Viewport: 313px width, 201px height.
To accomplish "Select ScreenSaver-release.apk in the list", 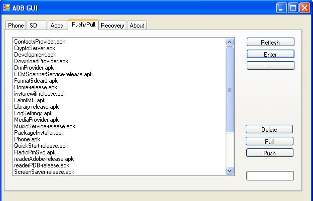I will 119,172.
